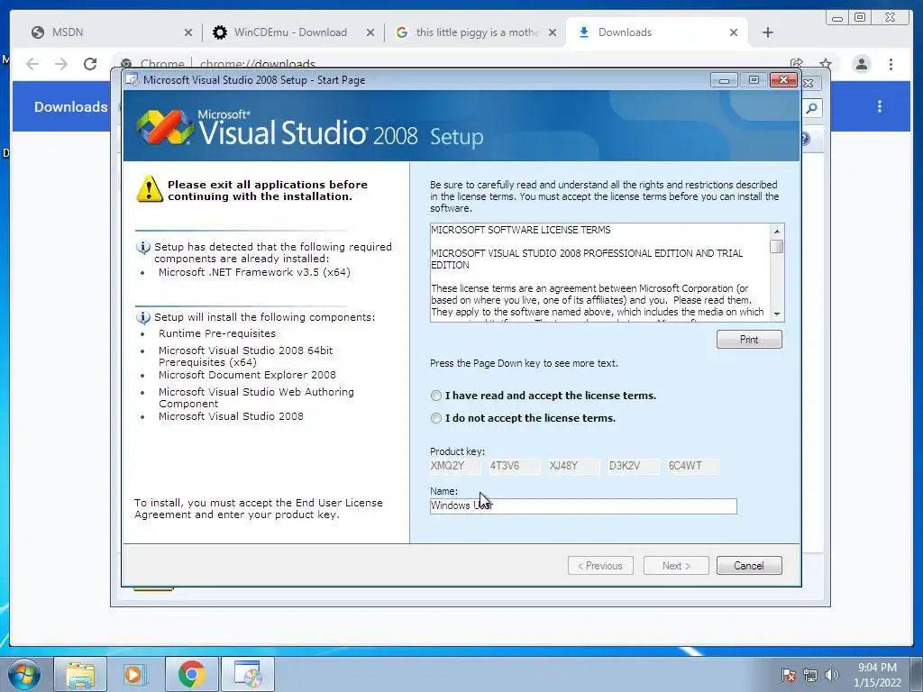Image resolution: width=923 pixels, height=692 pixels.
Task: Bookmark this page with star icon
Action: 826,63
